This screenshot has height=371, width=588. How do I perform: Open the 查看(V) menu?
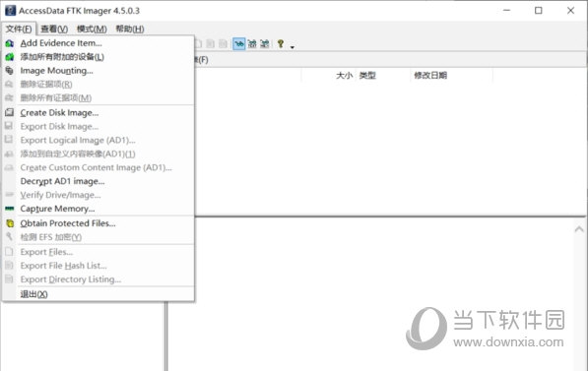click(54, 29)
